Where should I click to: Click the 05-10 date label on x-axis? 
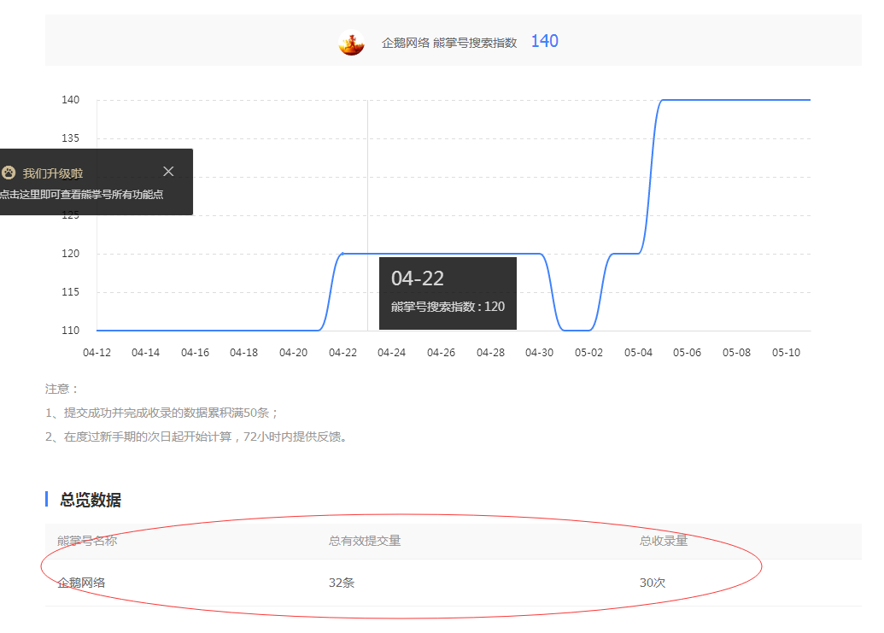pos(785,352)
